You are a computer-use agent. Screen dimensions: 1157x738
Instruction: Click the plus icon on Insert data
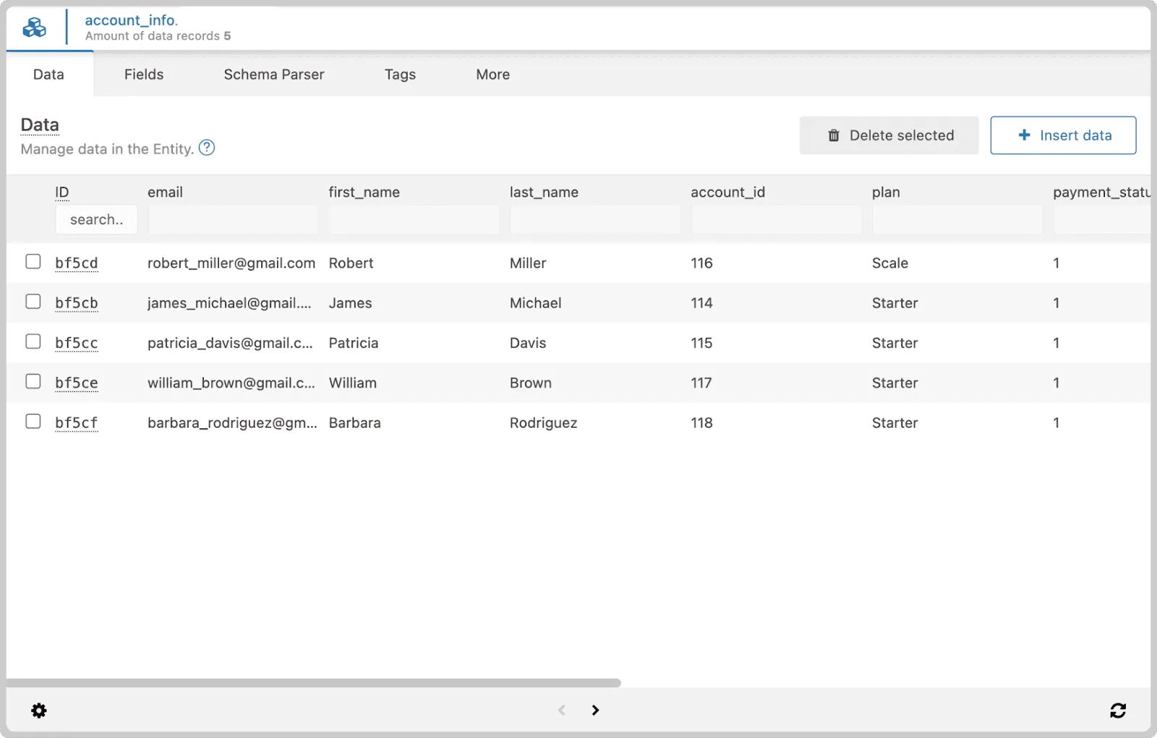1024,135
